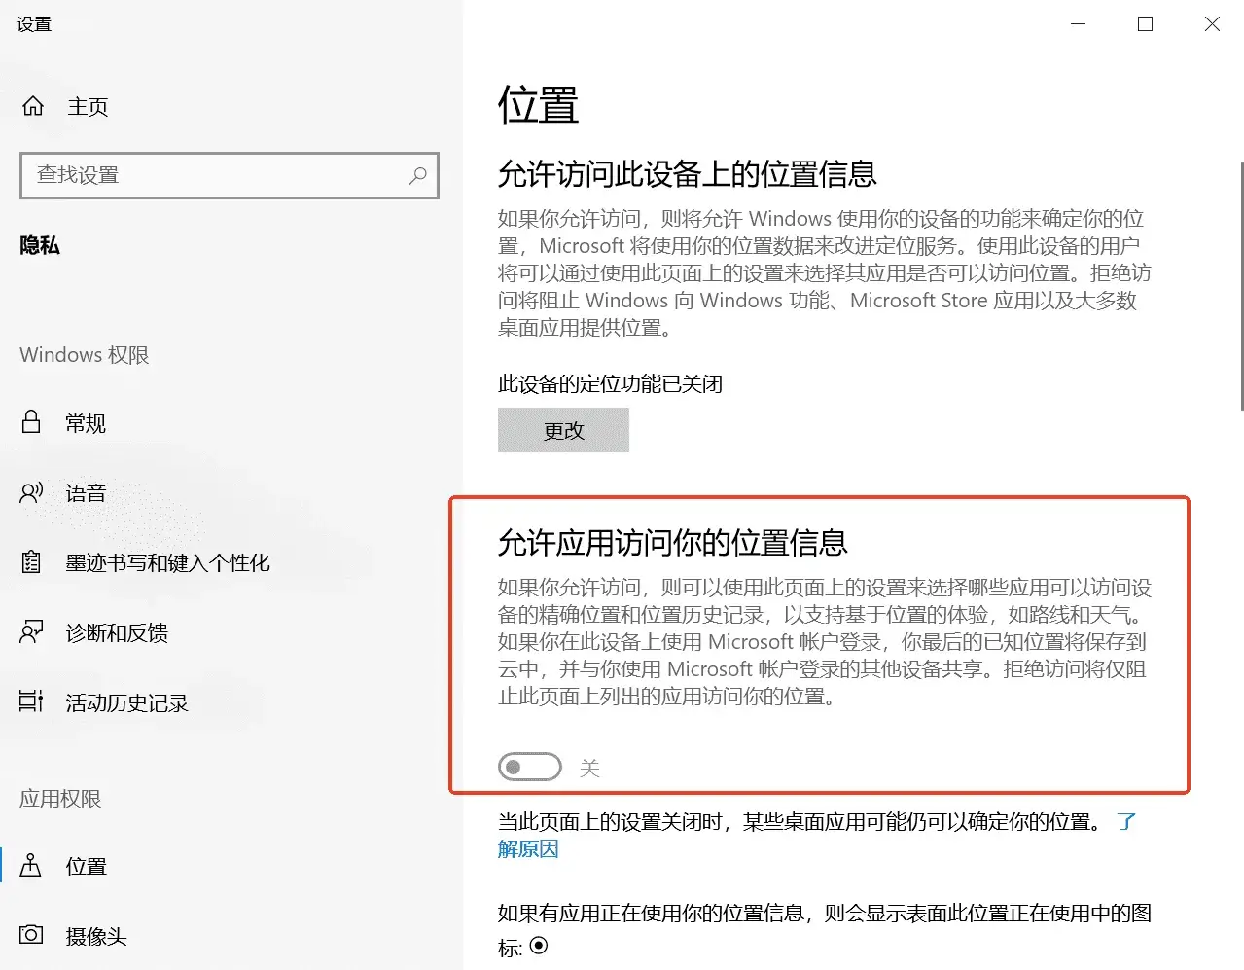Click the lock icon for 常规
The width and height of the screenshot is (1244, 970).
coord(31,422)
